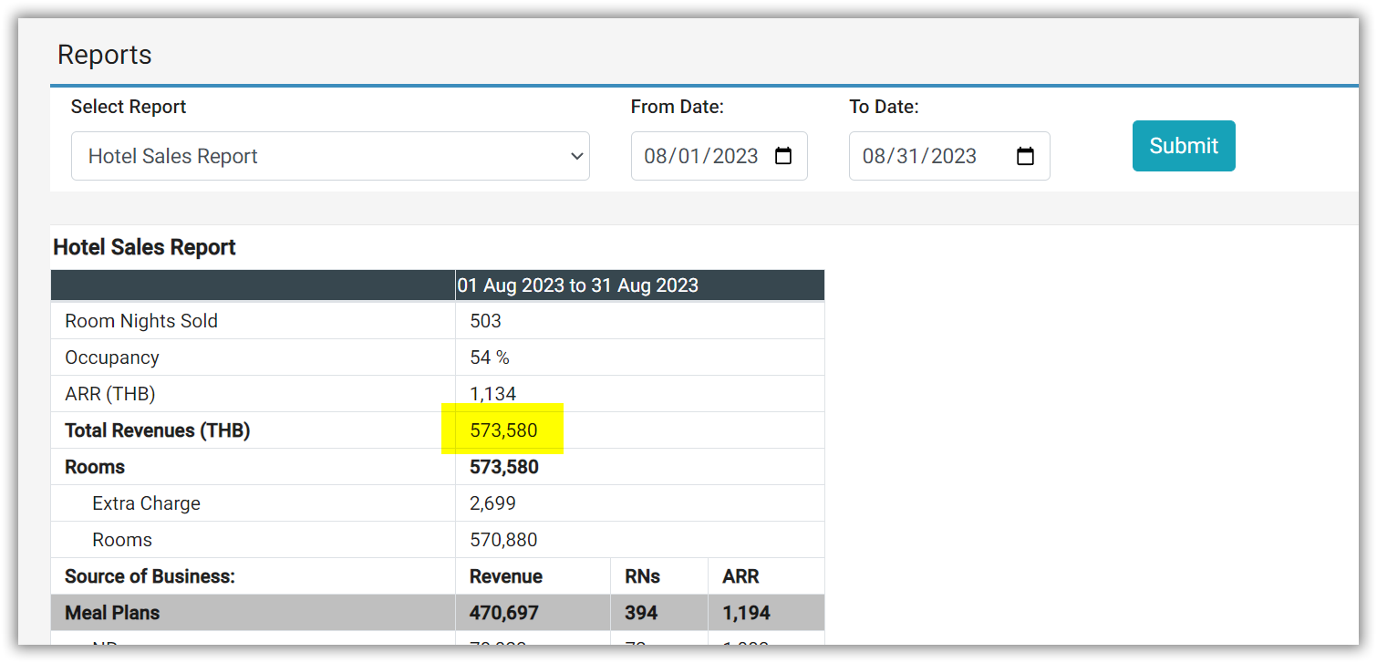This screenshot has height=663, width=1377.
Task: Click the Submit button
Action: (1183, 145)
